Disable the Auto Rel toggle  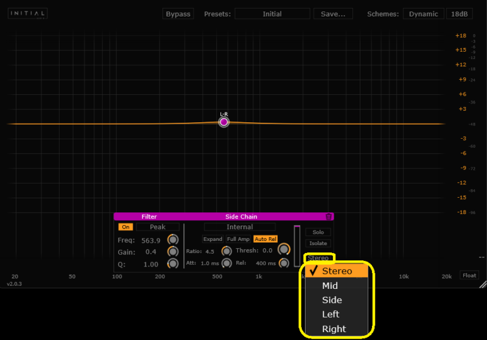265,239
